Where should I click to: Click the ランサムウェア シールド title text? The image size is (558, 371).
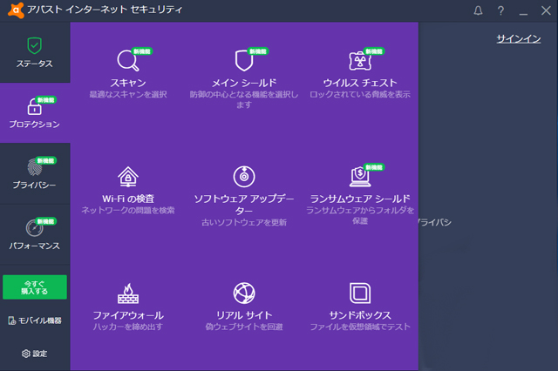point(360,199)
